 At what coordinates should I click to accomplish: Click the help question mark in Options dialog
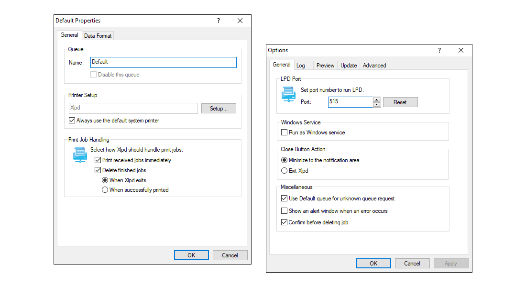tap(439, 50)
